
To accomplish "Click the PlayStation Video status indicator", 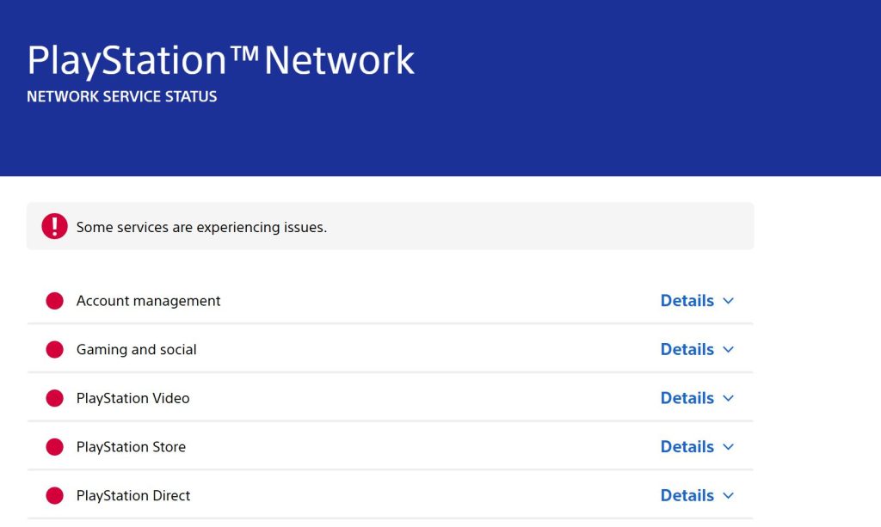I will click(x=54, y=397).
